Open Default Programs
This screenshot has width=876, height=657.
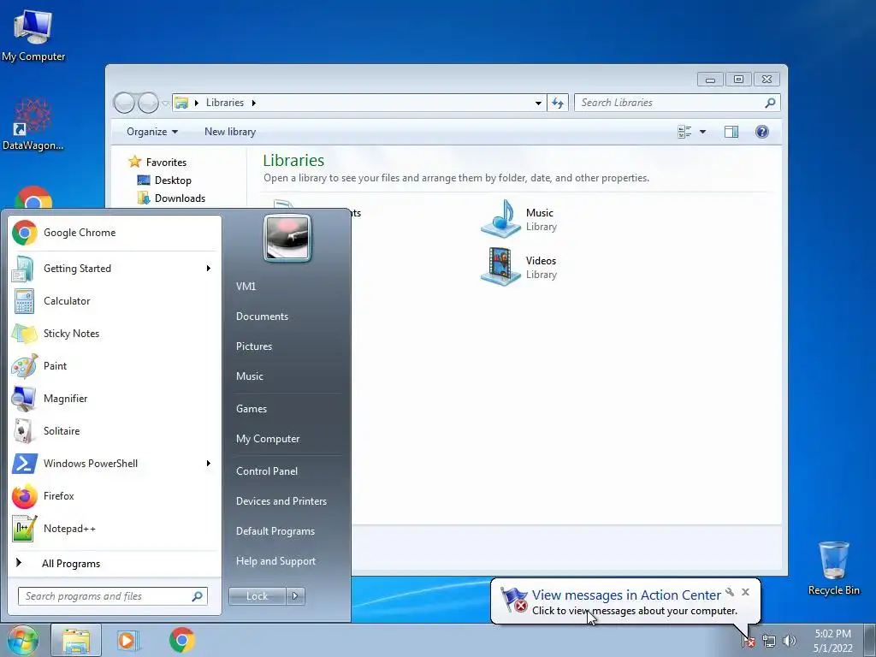pos(275,532)
